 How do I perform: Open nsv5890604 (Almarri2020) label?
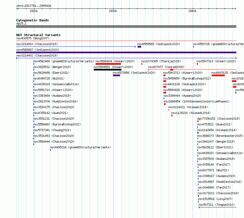(115, 61)
